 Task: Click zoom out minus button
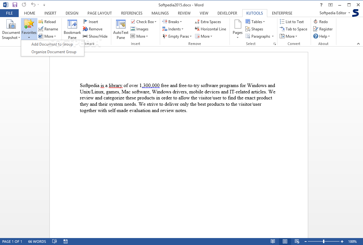(x=306, y=241)
